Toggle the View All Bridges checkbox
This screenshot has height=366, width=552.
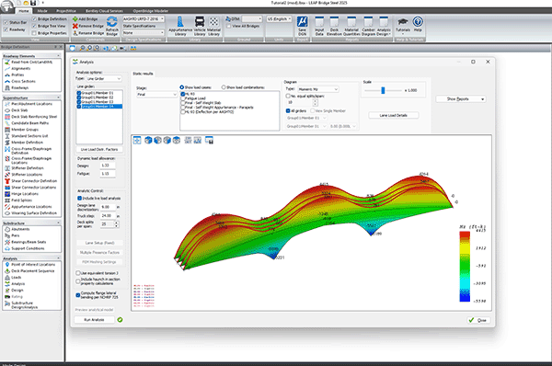click(x=229, y=26)
